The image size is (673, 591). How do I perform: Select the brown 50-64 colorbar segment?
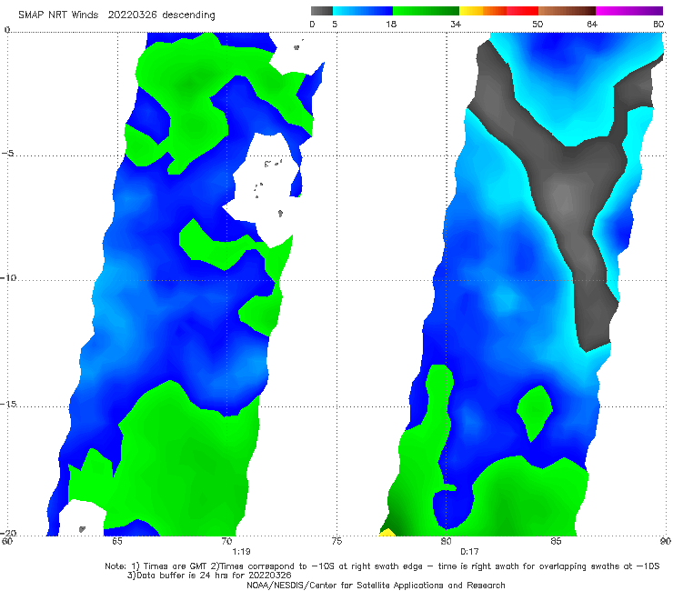tap(567, 11)
